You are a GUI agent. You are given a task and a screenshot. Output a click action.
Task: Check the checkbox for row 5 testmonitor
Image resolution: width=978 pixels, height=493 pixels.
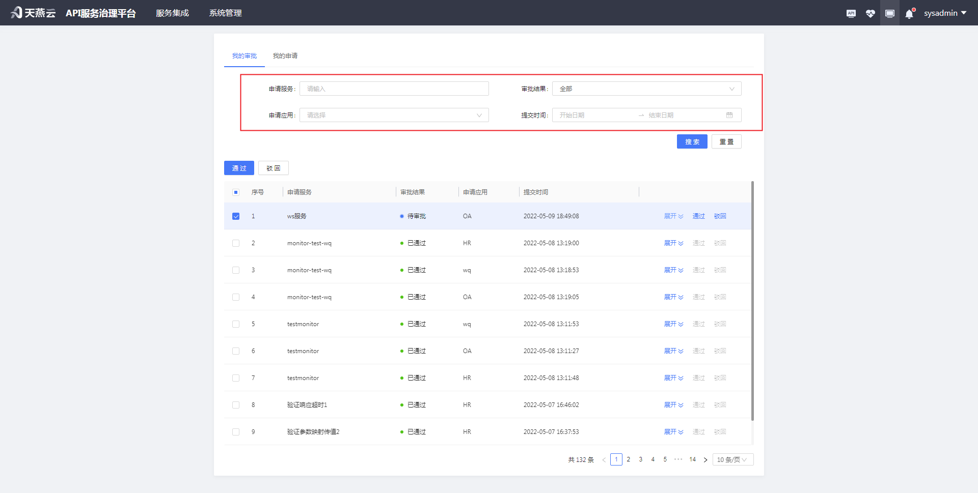[236, 324]
